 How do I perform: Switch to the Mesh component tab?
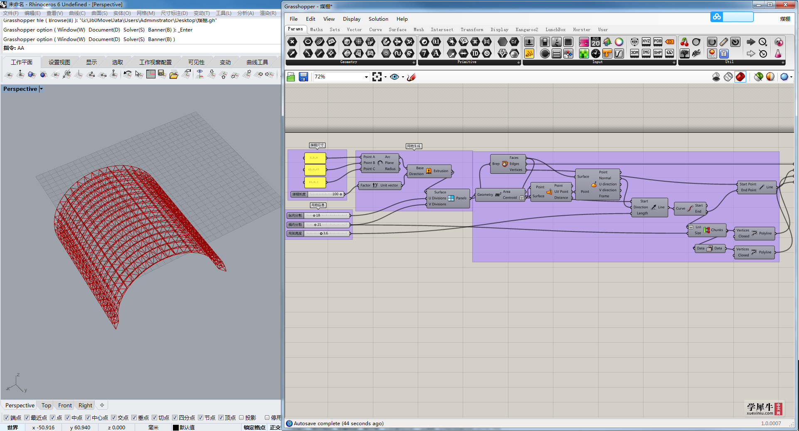[419, 30]
